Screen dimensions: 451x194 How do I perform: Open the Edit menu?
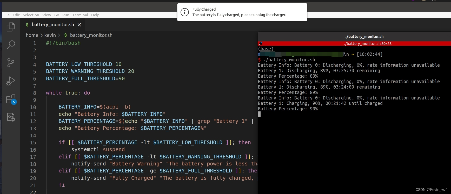tap(16, 15)
